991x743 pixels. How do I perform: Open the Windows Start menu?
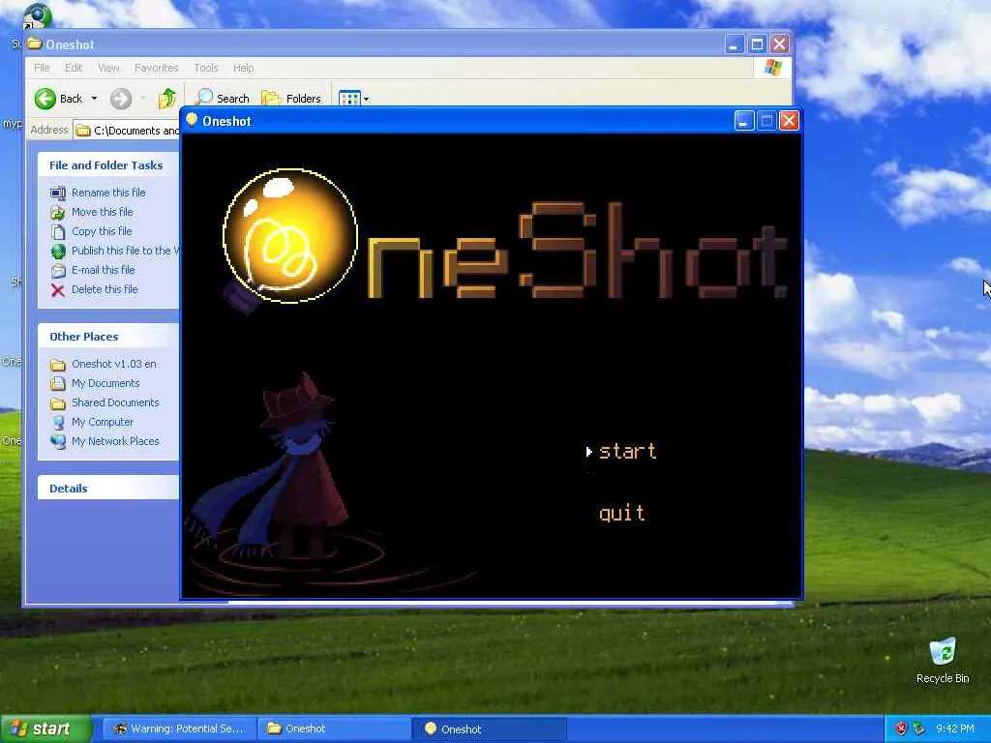coord(45,728)
